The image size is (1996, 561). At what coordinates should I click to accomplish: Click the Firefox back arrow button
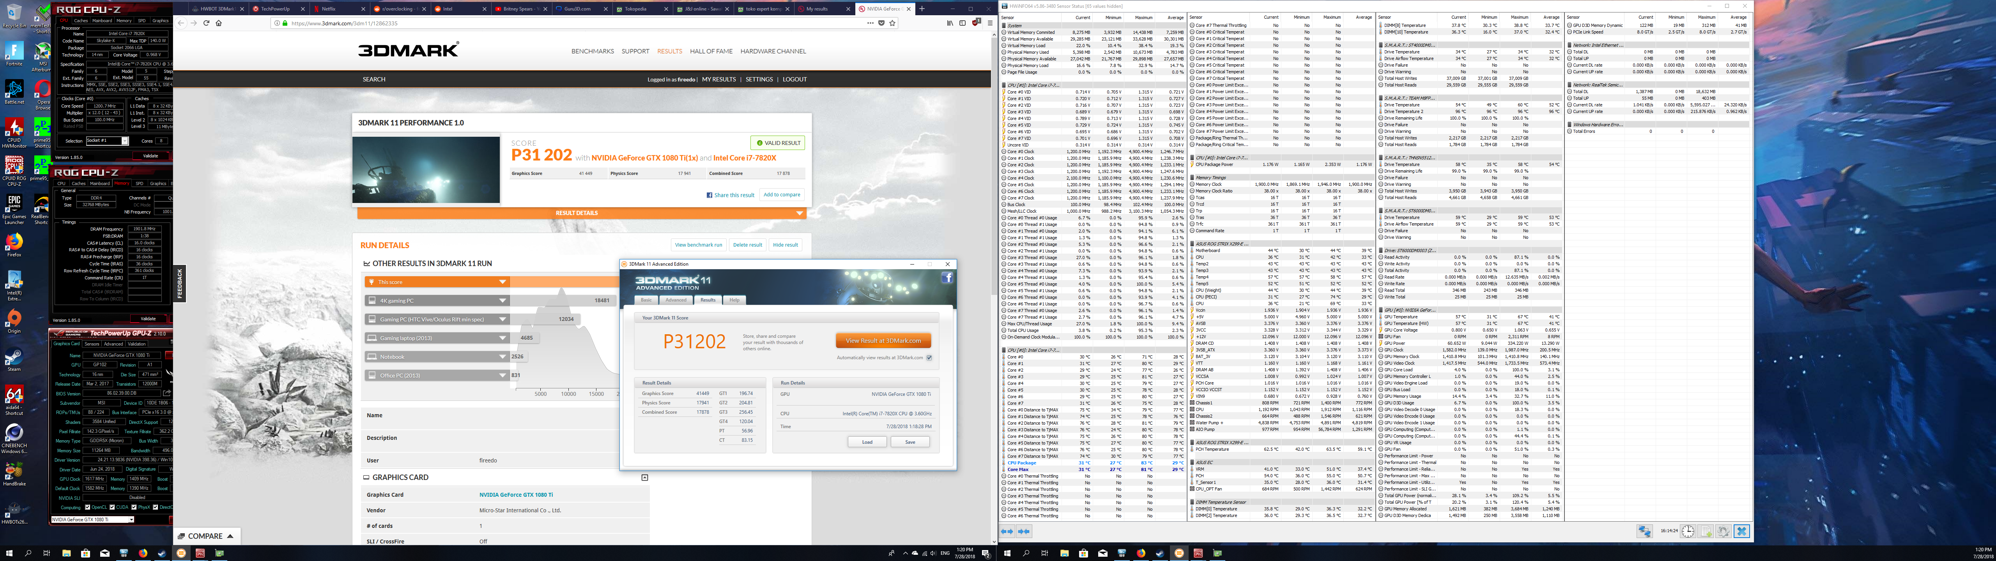point(181,23)
